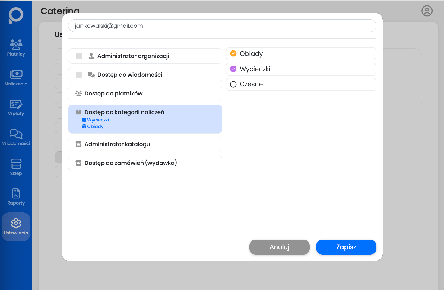Open Płatnicy section in sidebar

pos(16,48)
